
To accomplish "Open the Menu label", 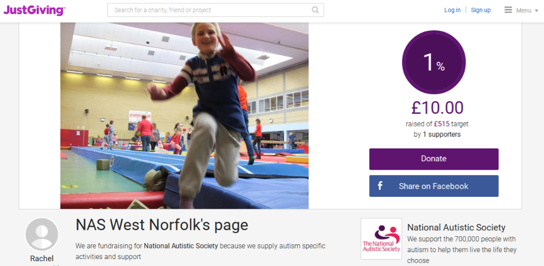I will [x=523, y=11].
